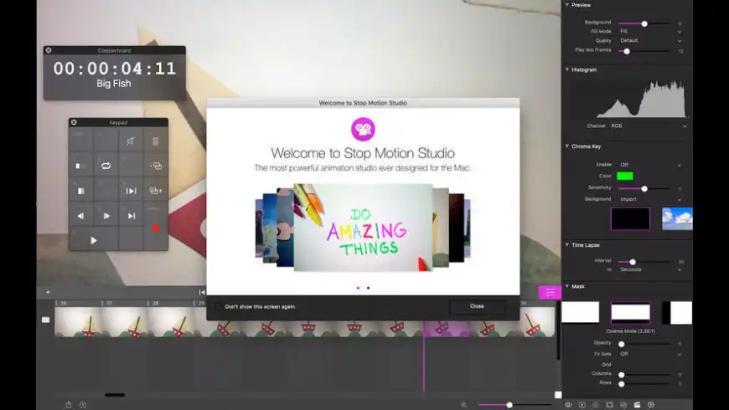Open the Chroma Key Background Import dropdown
Viewport: 729px width, 410px height.
[x=650, y=199]
